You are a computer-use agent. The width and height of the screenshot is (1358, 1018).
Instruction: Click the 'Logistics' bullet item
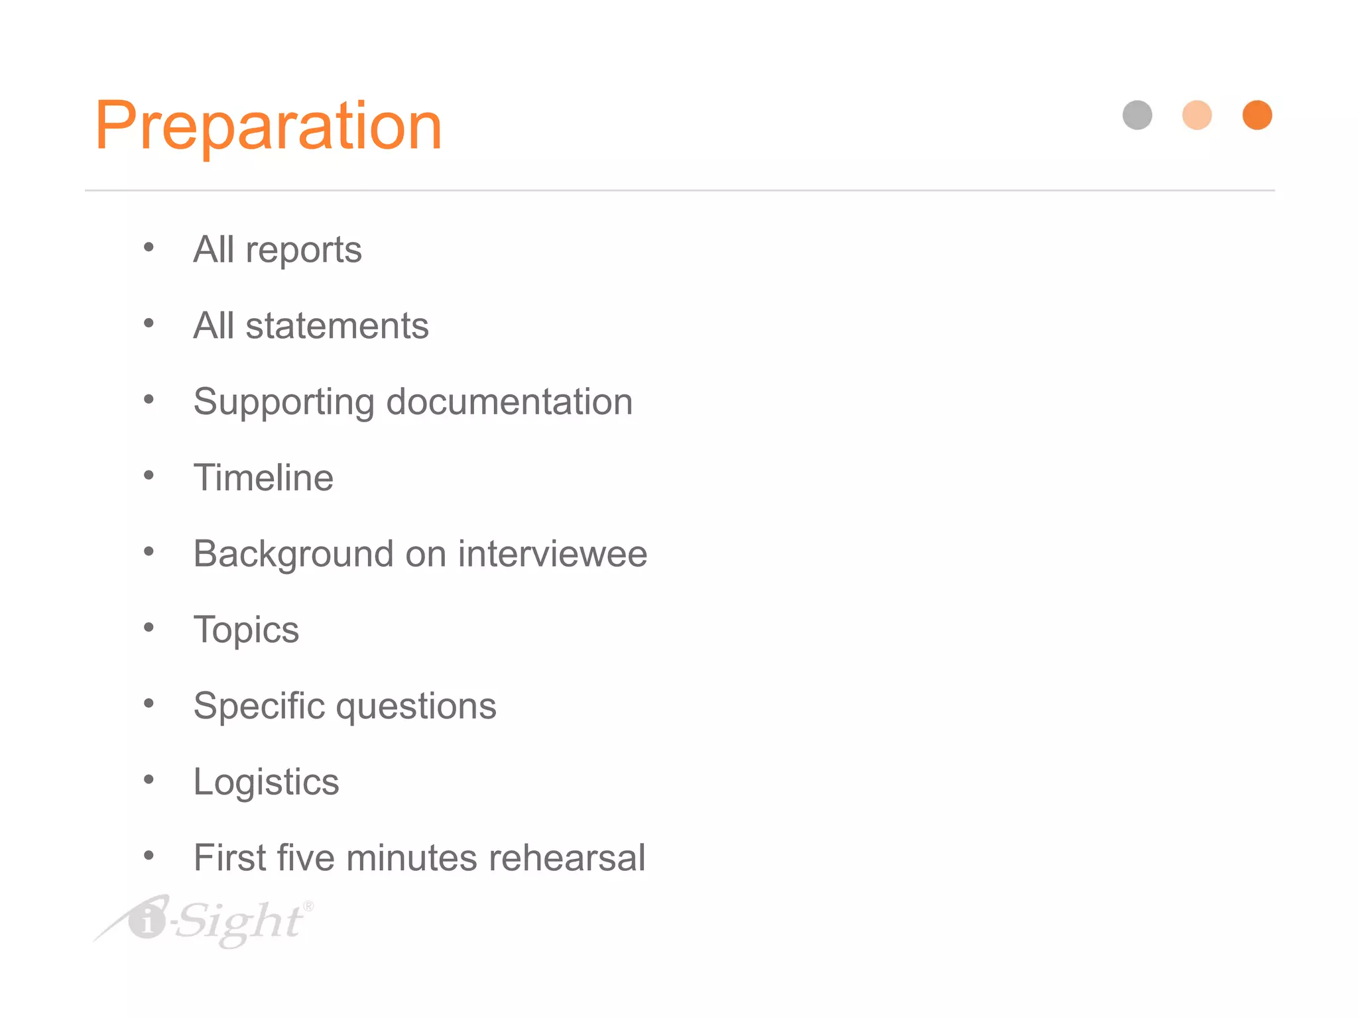(x=266, y=782)
